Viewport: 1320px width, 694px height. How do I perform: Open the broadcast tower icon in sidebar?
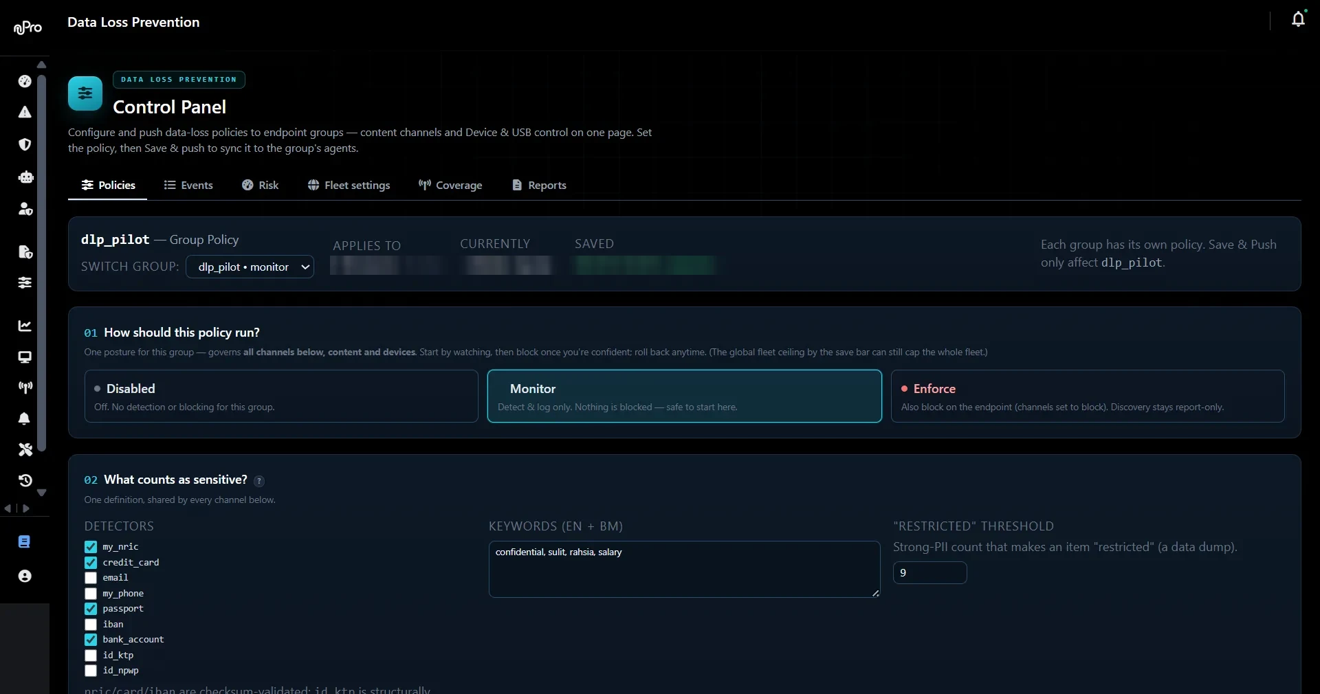[25, 388]
